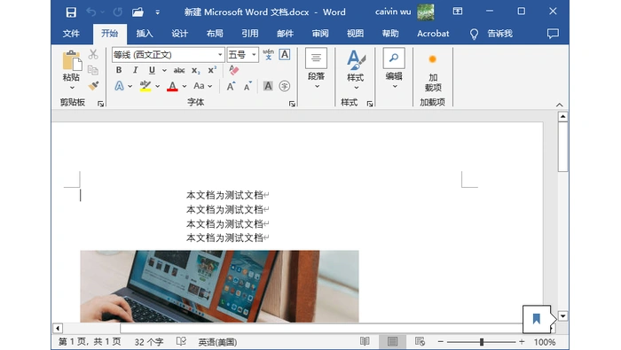Toggle italic formatting

[x=135, y=70]
